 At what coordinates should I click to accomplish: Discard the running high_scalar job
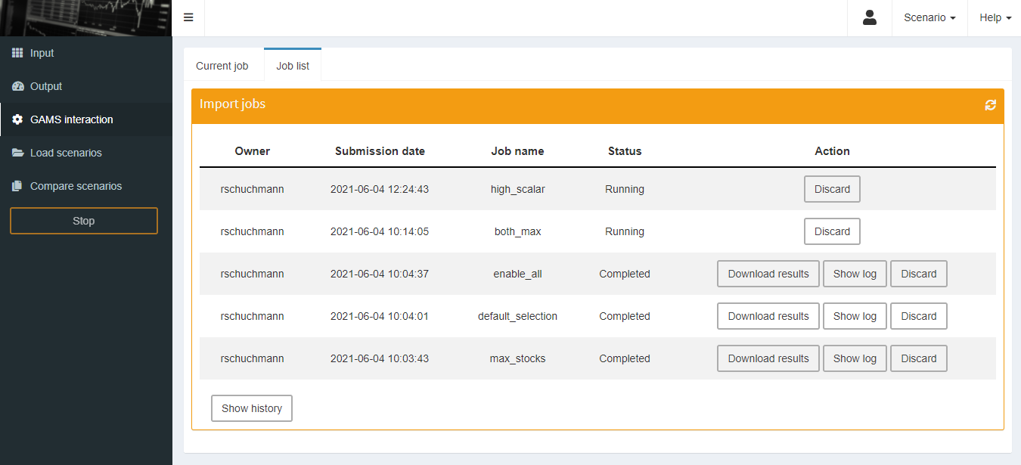click(832, 189)
